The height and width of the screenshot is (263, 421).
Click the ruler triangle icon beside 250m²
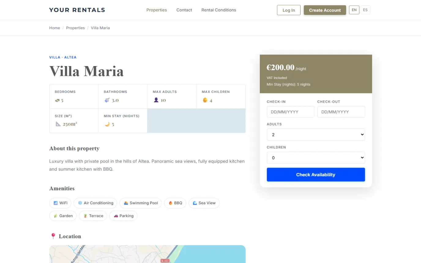pos(58,124)
